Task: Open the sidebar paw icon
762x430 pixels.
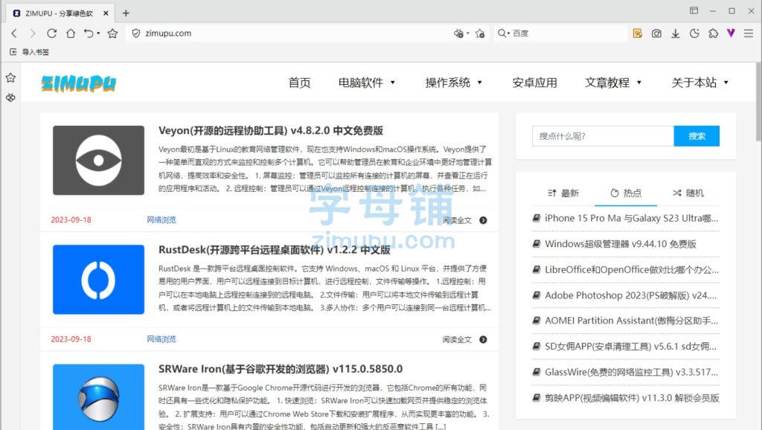Action: pyautogui.click(x=10, y=97)
